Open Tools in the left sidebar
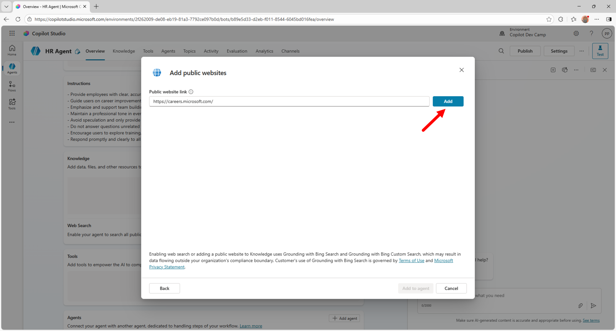The image size is (616, 331). pos(12,104)
